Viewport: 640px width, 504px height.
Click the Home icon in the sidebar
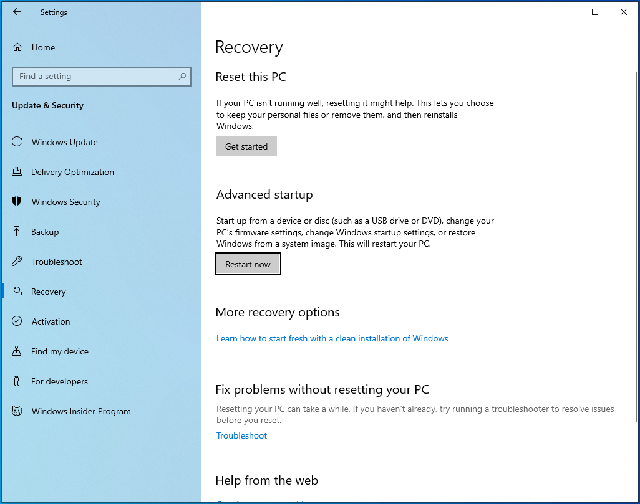pyautogui.click(x=17, y=47)
